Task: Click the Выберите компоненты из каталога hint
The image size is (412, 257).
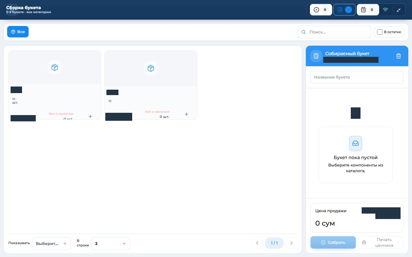Action: click(x=356, y=168)
